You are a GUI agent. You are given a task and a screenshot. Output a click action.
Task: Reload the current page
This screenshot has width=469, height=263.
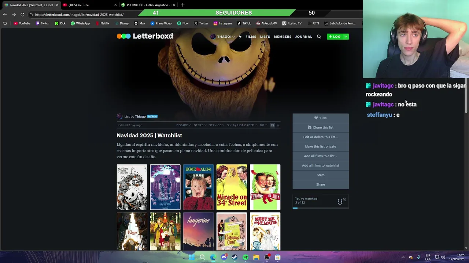coord(22,15)
